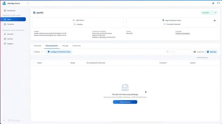Click the NetApp Astra logo icon
Image resolution: width=222 pixels, height=124 pixels.
tap(4, 3)
